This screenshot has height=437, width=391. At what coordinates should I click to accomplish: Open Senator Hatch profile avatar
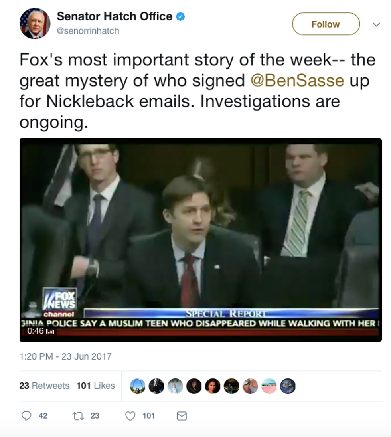tap(35, 24)
